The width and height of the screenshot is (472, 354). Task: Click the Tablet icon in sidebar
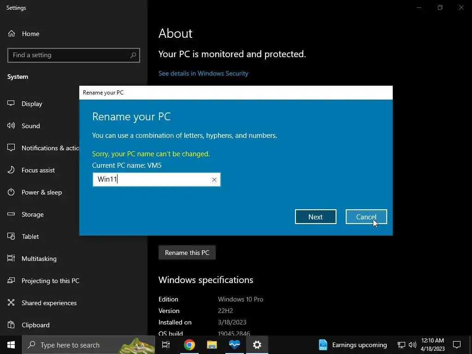pyautogui.click(x=11, y=236)
